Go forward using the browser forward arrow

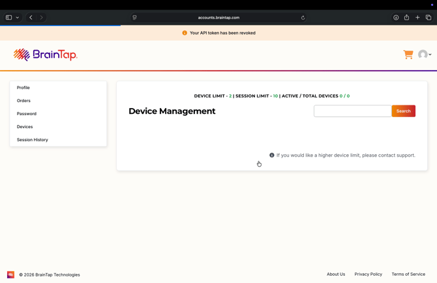pyautogui.click(x=41, y=18)
